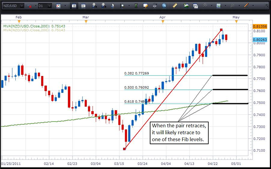Select the yellow ruler measure tool
Image resolution: width=271 pixels, height=169 pixels.
175,6
